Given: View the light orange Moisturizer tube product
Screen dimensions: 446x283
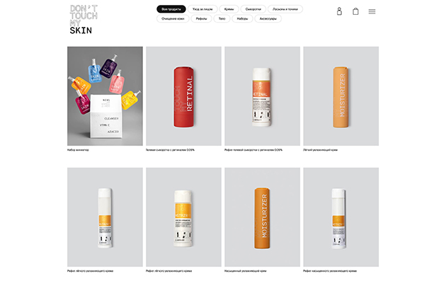Looking at the screenshot, I should (341, 96).
